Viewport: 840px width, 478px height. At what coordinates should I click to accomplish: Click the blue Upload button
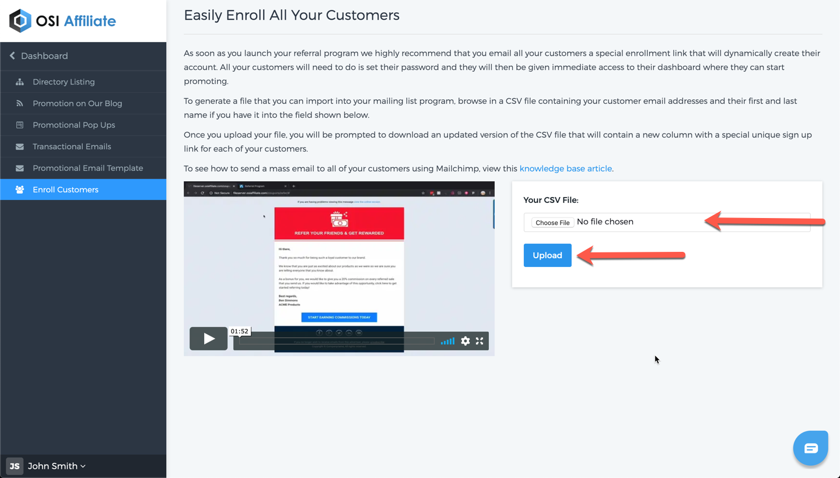547,255
